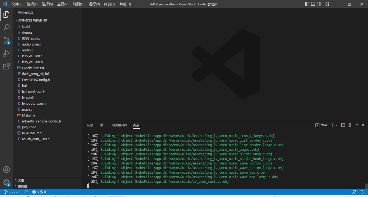Select the make terminal instance

tap(322, 125)
